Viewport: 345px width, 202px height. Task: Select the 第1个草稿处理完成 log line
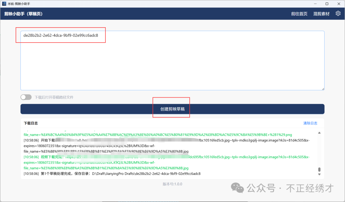(112, 174)
